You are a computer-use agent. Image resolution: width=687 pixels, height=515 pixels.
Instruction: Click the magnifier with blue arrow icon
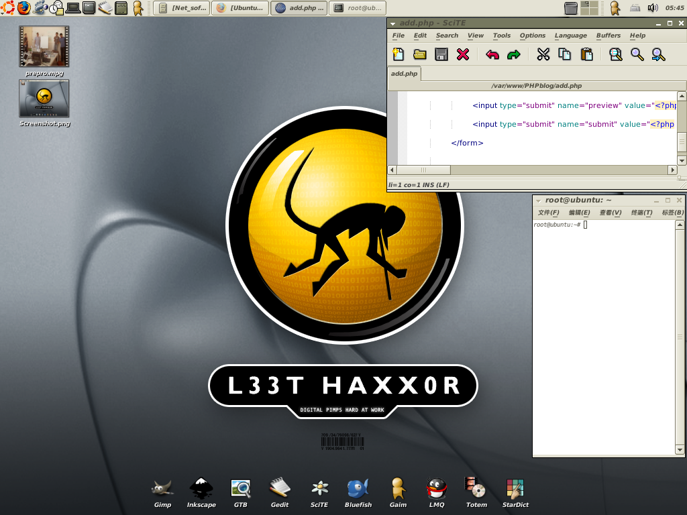pyautogui.click(x=659, y=54)
